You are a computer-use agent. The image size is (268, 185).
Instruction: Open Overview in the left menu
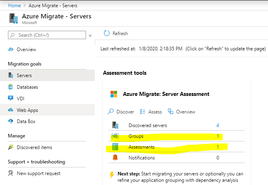pos(26,50)
